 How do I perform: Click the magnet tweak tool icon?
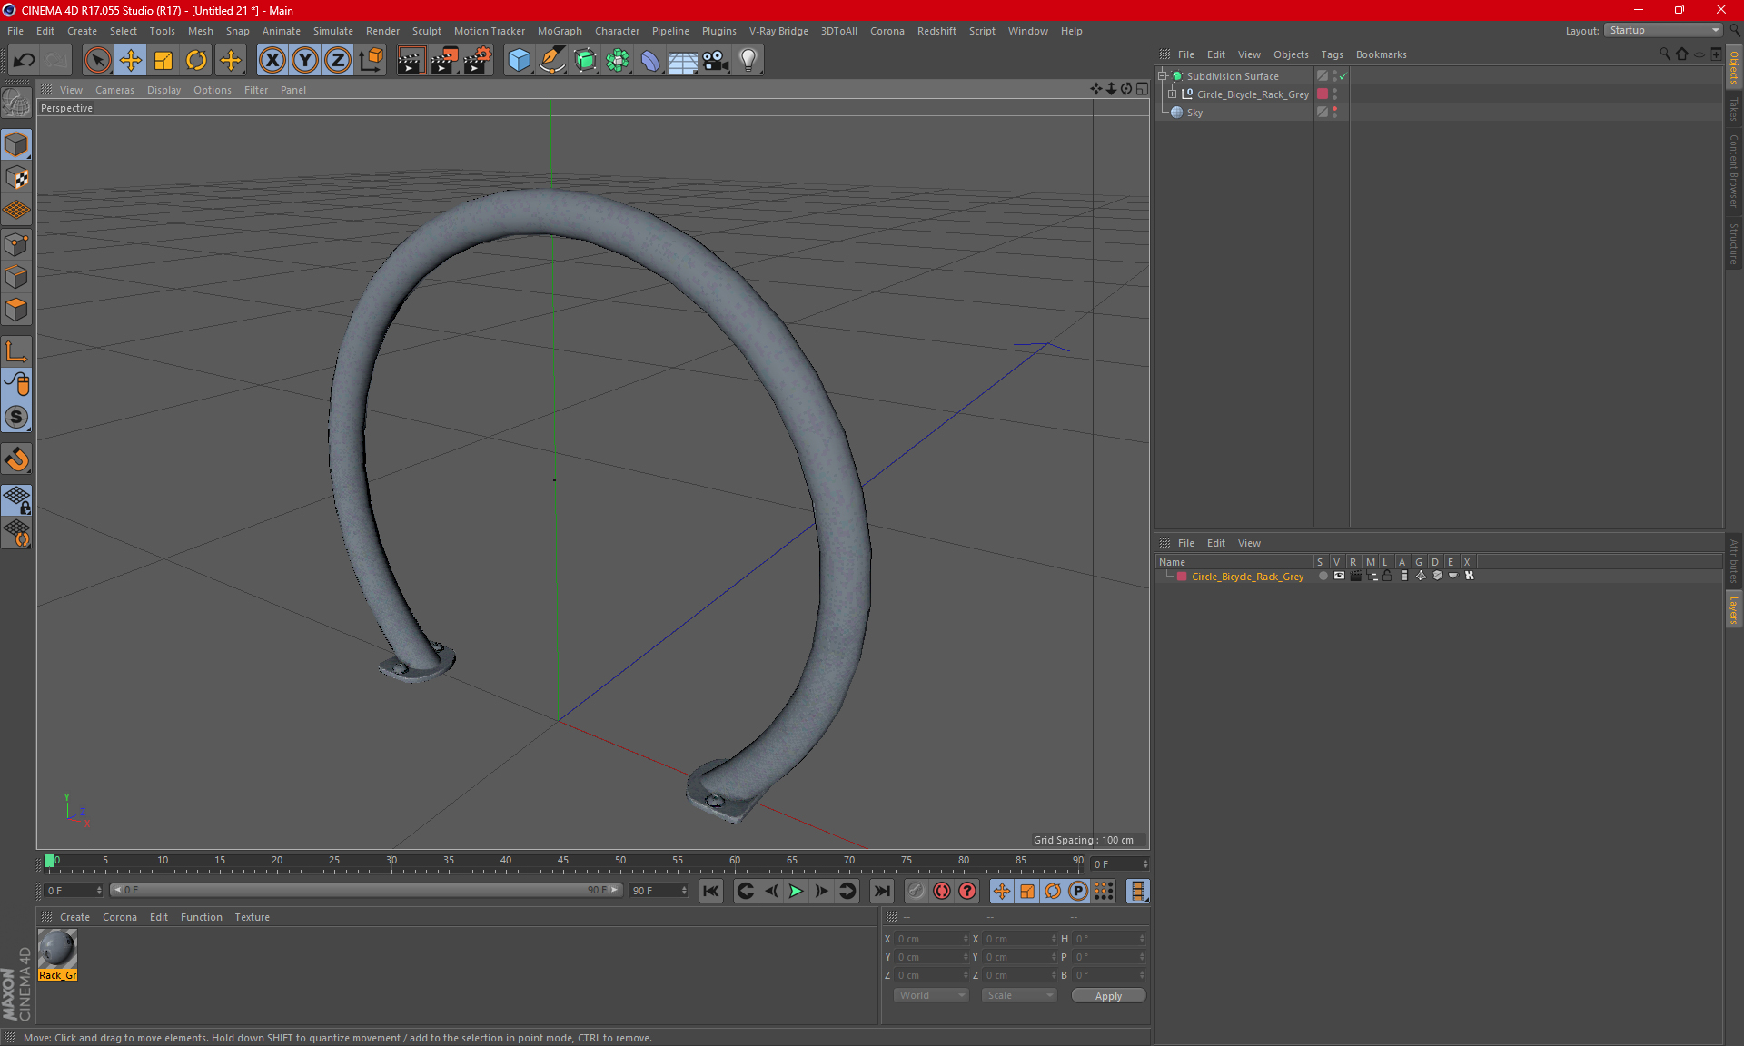pyautogui.click(x=16, y=459)
